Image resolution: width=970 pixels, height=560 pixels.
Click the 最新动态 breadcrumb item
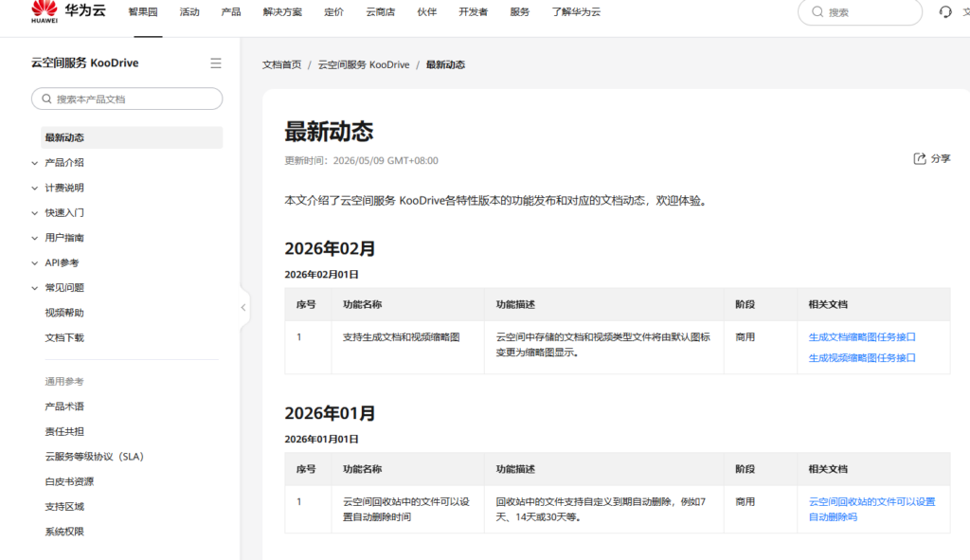pos(445,64)
